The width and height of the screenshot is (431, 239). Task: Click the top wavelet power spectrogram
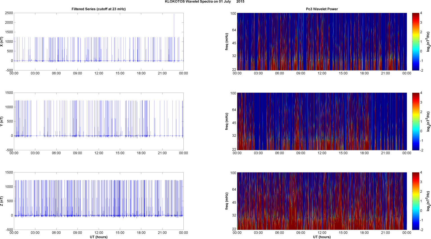322,42
